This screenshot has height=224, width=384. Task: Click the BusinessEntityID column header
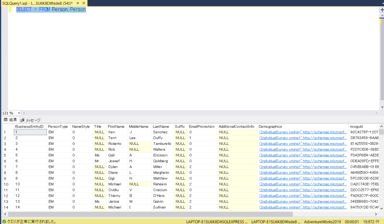[x=30, y=127]
